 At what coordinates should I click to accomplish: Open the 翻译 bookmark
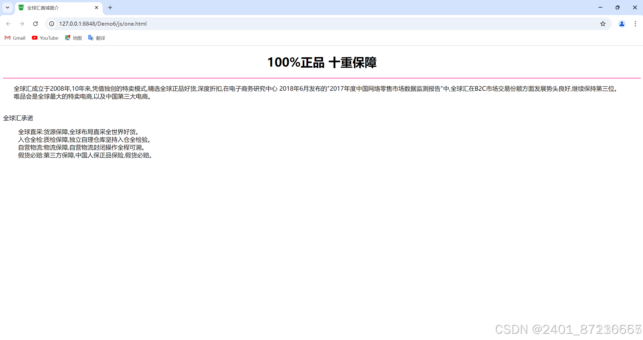coord(97,38)
